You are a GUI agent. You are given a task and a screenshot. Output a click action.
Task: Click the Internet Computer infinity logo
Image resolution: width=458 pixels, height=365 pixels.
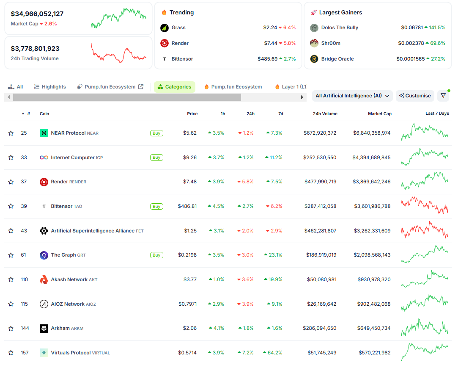coord(44,158)
